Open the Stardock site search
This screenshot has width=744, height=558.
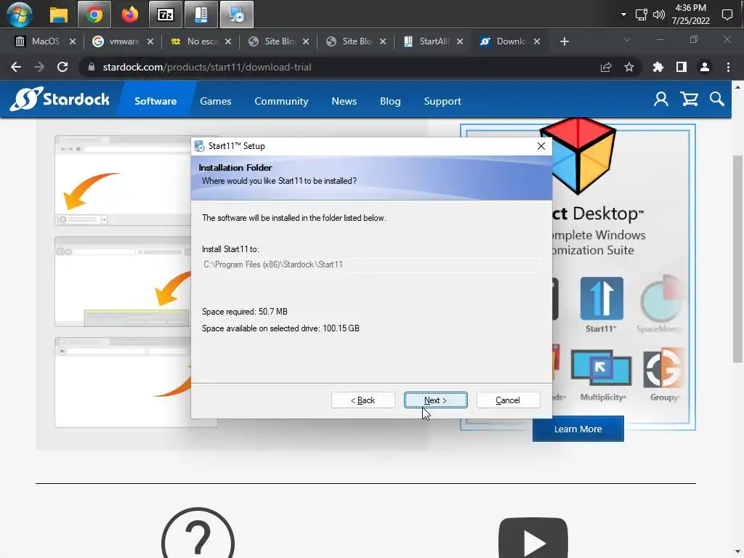coord(717,99)
